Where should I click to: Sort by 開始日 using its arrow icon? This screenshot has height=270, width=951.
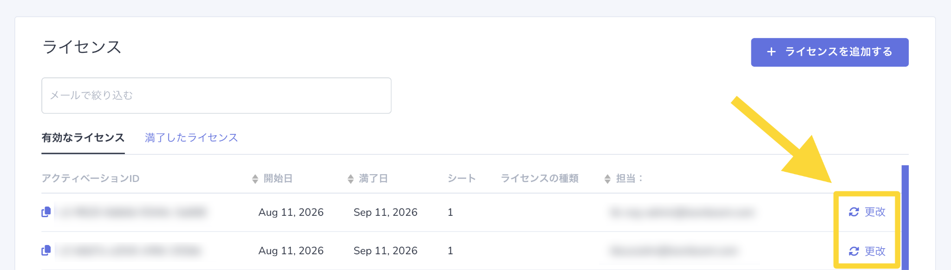pos(255,179)
